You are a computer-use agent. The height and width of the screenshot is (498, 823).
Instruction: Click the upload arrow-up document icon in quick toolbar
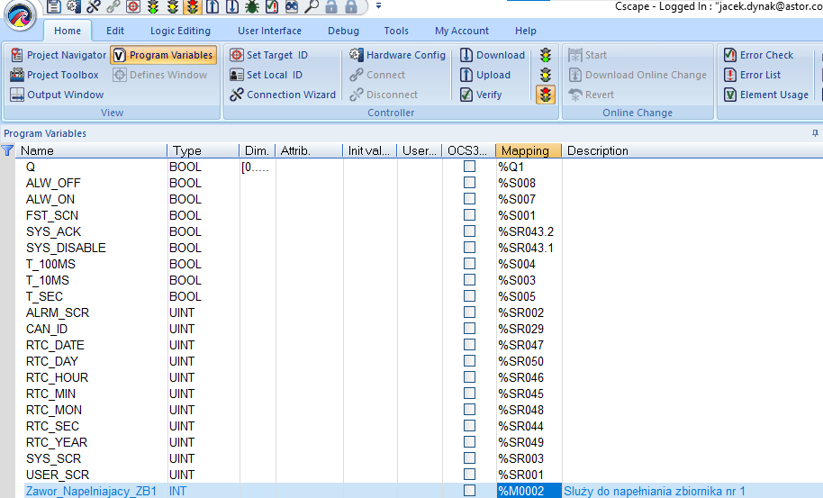213,6
